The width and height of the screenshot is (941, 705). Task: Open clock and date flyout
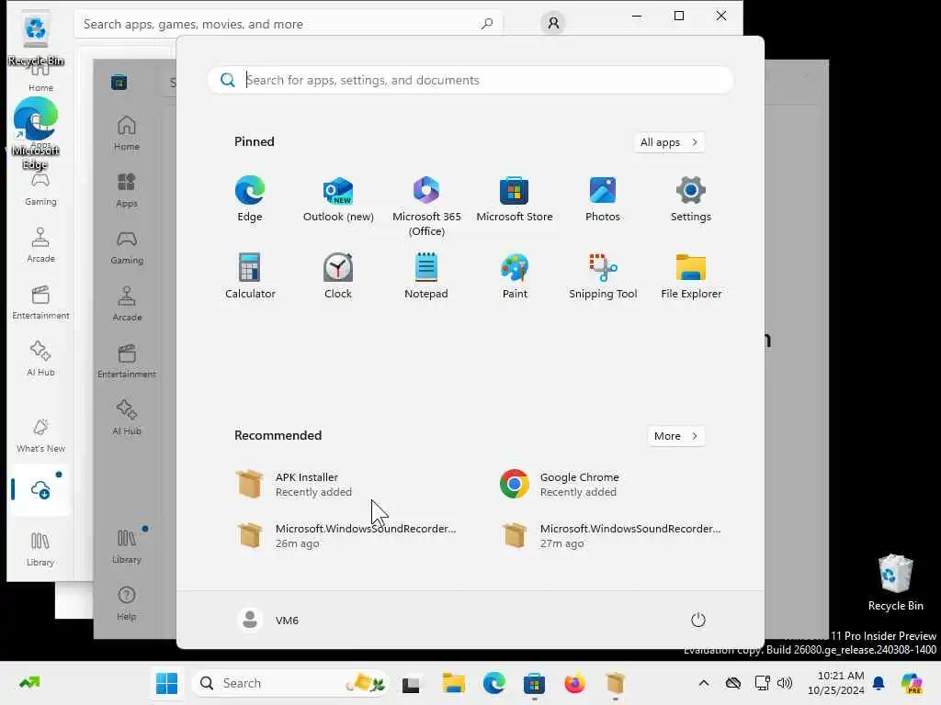tap(835, 683)
